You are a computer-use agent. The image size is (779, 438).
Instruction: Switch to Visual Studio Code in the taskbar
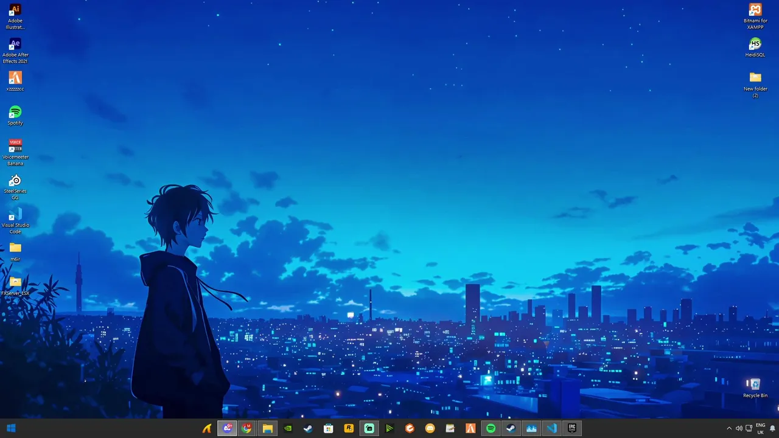click(x=551, y=428)
